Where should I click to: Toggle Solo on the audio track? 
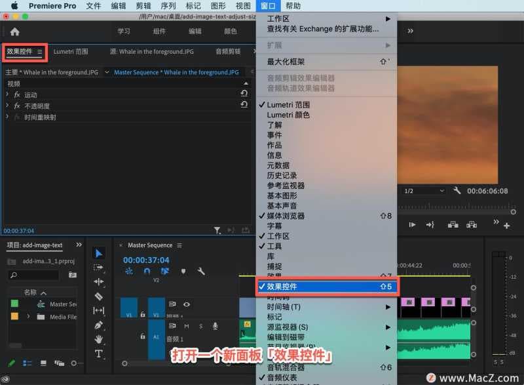pos(200,326)
